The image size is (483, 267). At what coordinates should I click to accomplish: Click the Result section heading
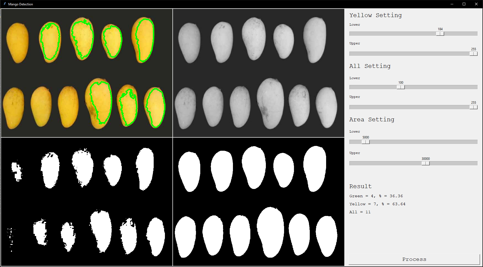point(360,186)
